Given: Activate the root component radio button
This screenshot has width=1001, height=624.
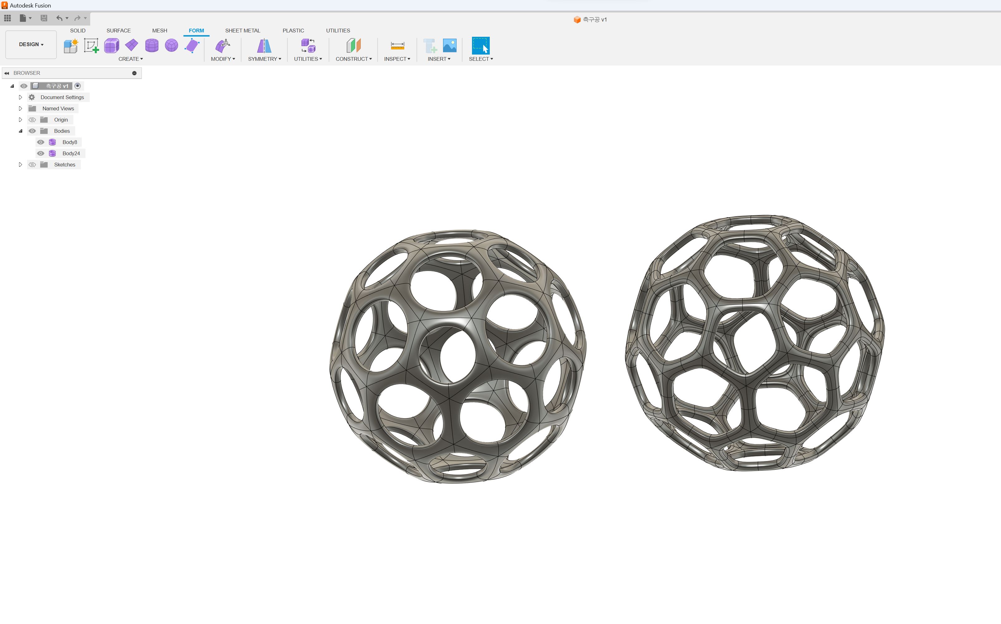Looking at the screenshot, I should tap(78, 86).
